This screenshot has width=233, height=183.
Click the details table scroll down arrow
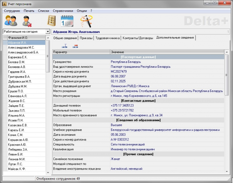click(x=227, y=172)
